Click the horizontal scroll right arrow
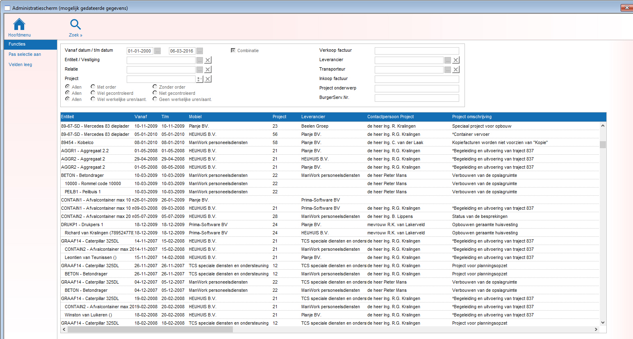Screen dimensions: 633x339 pos(596,329)
